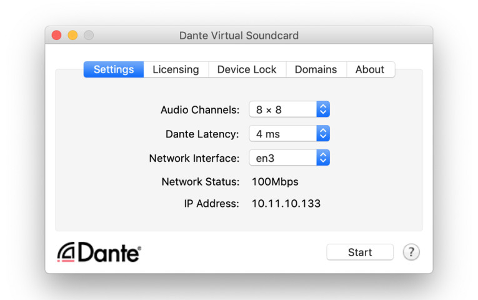Click the Dante Virtual Soundcard title bar
This screenshot has width=478, height=300.
pos(239,36)
